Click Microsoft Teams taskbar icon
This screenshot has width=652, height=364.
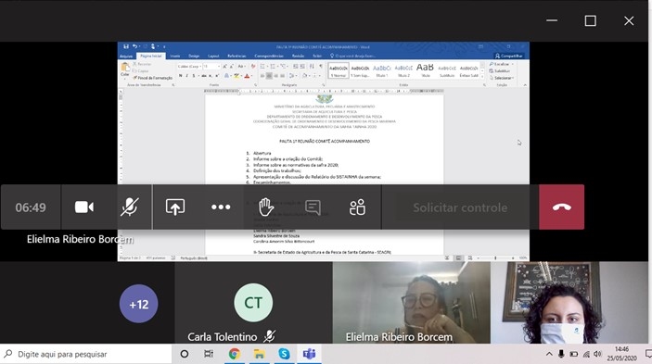[309, 354]
